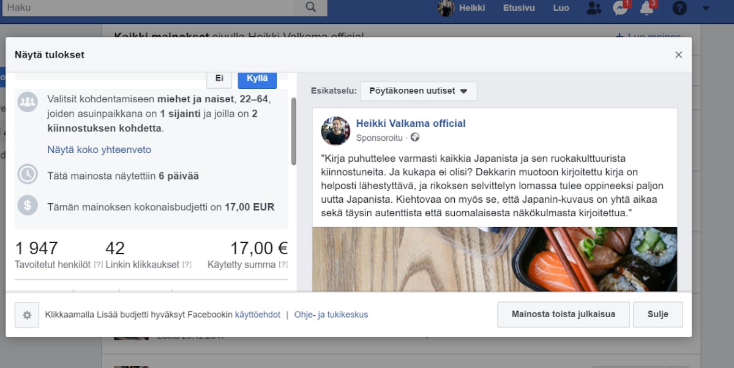Open the Luo create menu
Screen dimensions: 734x368
(x=561, y=8)
